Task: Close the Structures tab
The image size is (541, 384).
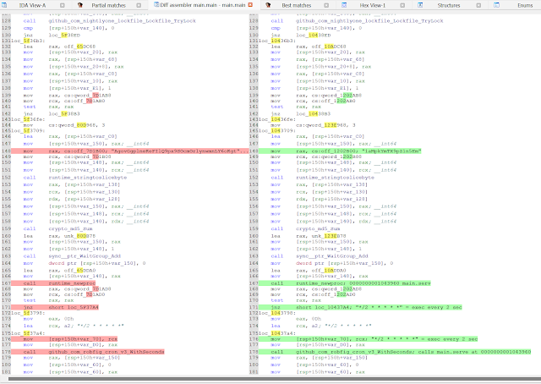Action: tap(478, 5)
